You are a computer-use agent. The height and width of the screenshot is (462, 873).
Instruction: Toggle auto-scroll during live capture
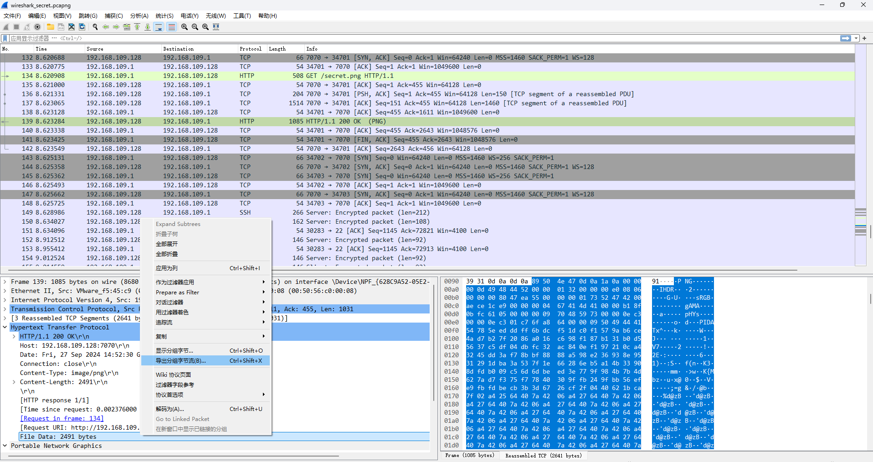(159, 27)
